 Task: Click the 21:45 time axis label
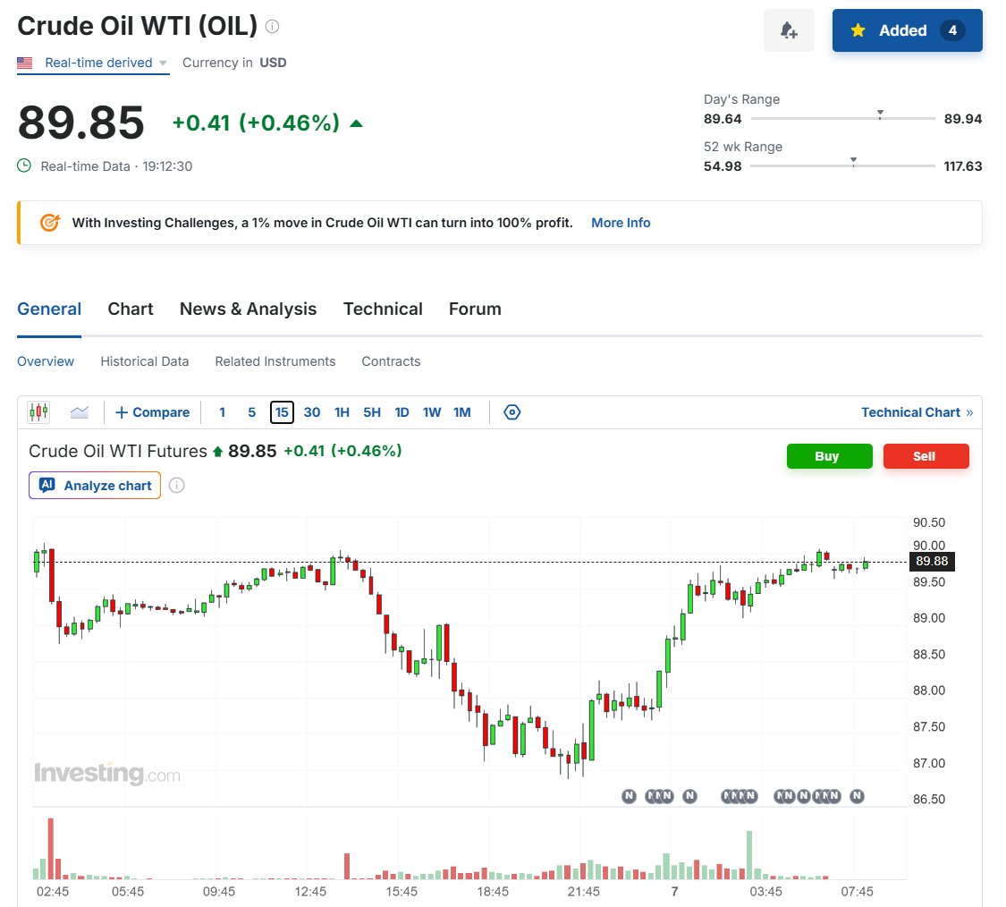click(x=583, y=891)
